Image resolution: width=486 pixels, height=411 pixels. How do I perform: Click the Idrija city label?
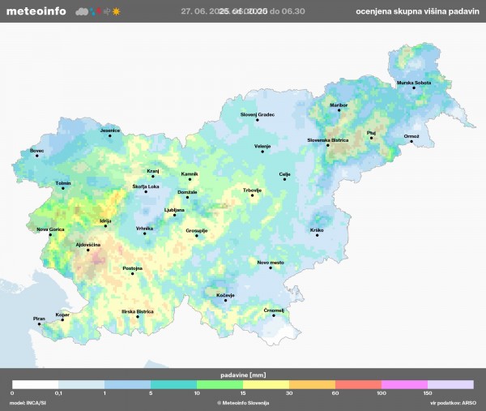click(x=105, y=221)
